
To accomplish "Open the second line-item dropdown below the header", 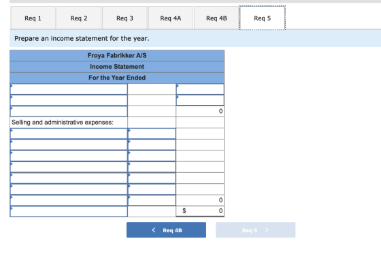I will tap(69, 100).
